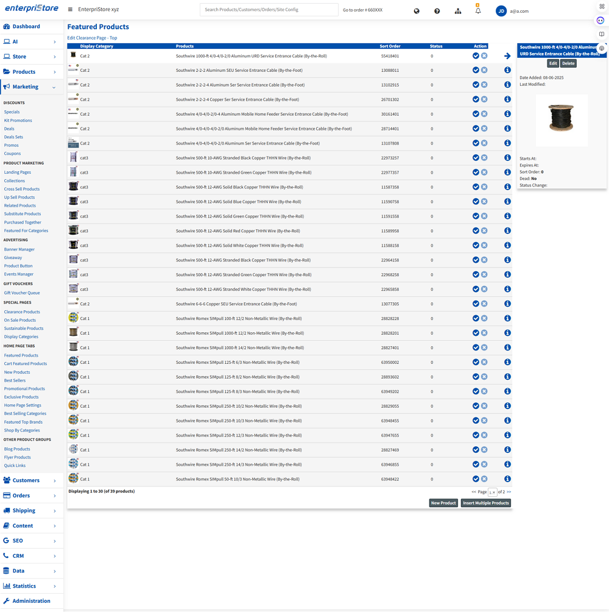This screenshot has height=612, width=609.
Task: Click the sitemap hierarchy icon
Action: [x=458, y=11]
